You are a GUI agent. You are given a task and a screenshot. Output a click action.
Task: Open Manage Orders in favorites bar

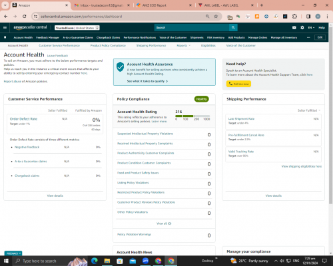click(x=258, y=37)
